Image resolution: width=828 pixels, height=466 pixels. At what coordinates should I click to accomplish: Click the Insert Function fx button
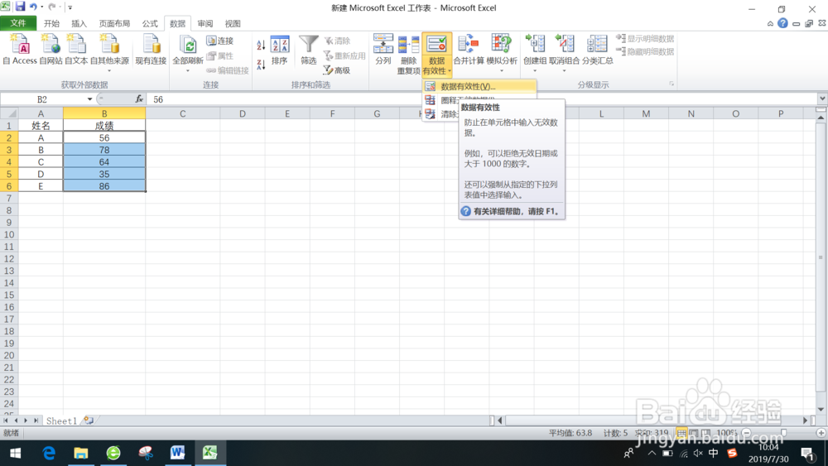point(139,98)
